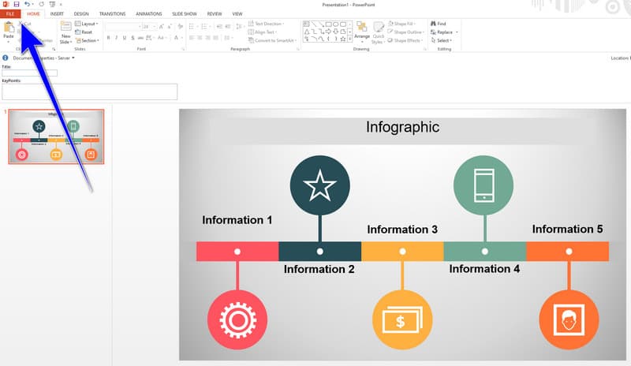
Task: Align text to the right
Action: pos(207,38)
